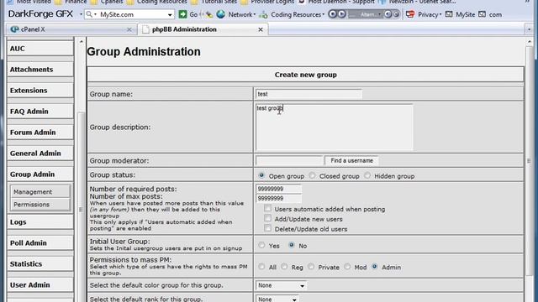538x302 pixels.
Task: Open the MySite.com search box dropdown arrow
Action: (170, 15)
